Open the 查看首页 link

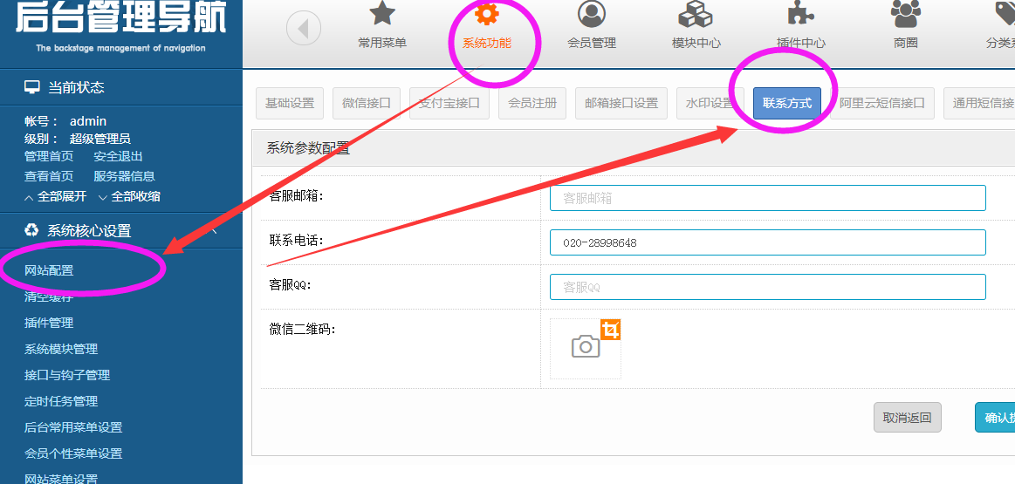pyautogui.click(x=49, y=176)
